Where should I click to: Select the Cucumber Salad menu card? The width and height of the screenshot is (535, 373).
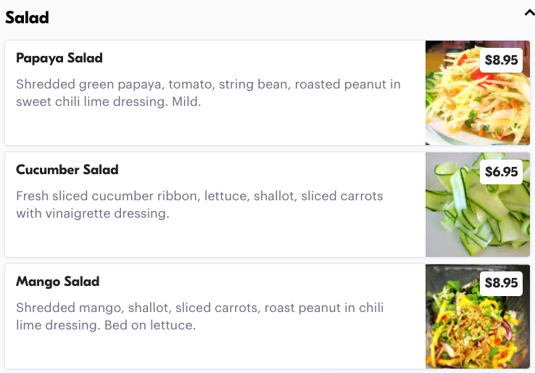click(x=217, y=238)
